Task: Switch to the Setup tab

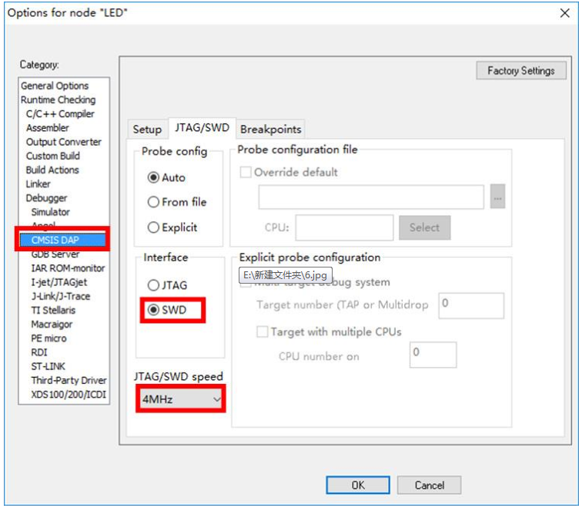Action: 147,130
